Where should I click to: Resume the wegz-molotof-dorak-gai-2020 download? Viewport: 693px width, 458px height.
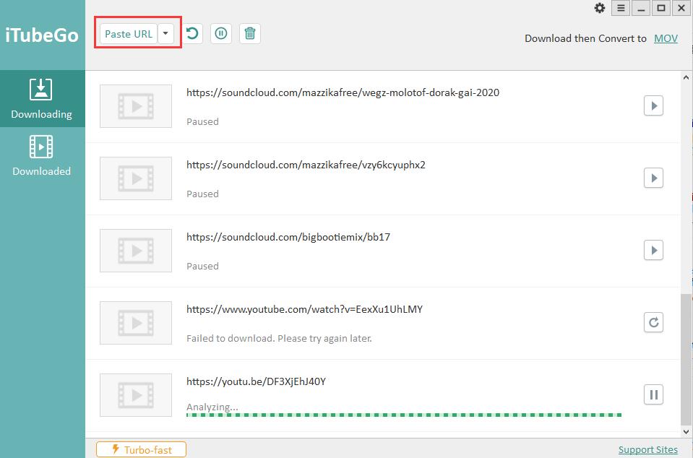tap(654, 105)
